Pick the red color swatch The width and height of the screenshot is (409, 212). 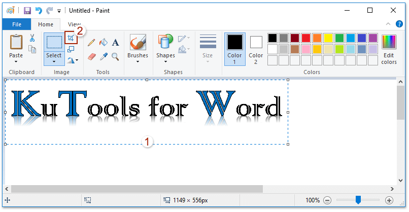[306, 38]
